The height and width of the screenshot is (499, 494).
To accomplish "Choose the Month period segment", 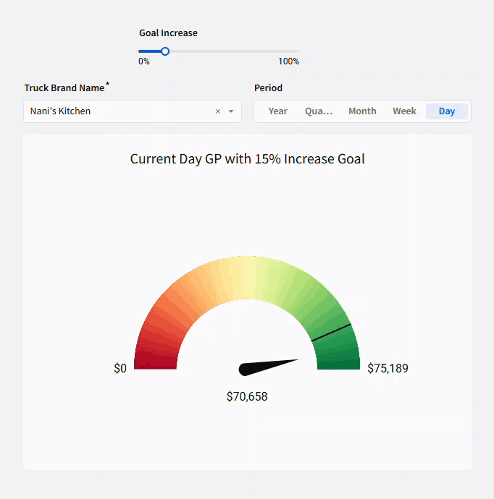I will (362, 111).
